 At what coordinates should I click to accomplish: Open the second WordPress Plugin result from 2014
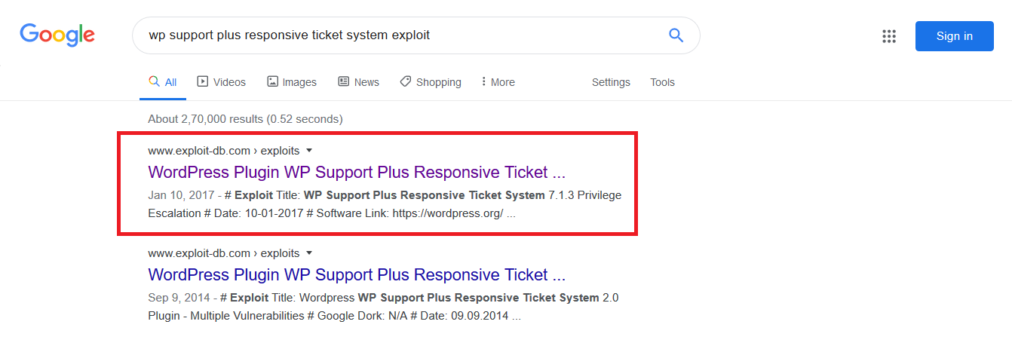pyautogui.click(x=357, y=274)
